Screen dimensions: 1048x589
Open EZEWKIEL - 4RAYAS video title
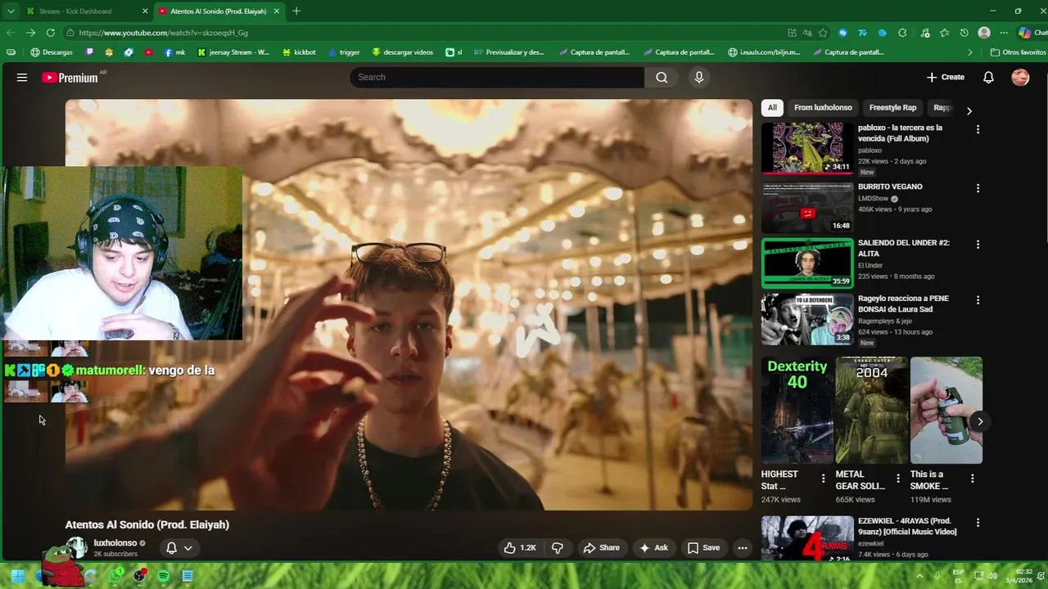pos(907,526)
